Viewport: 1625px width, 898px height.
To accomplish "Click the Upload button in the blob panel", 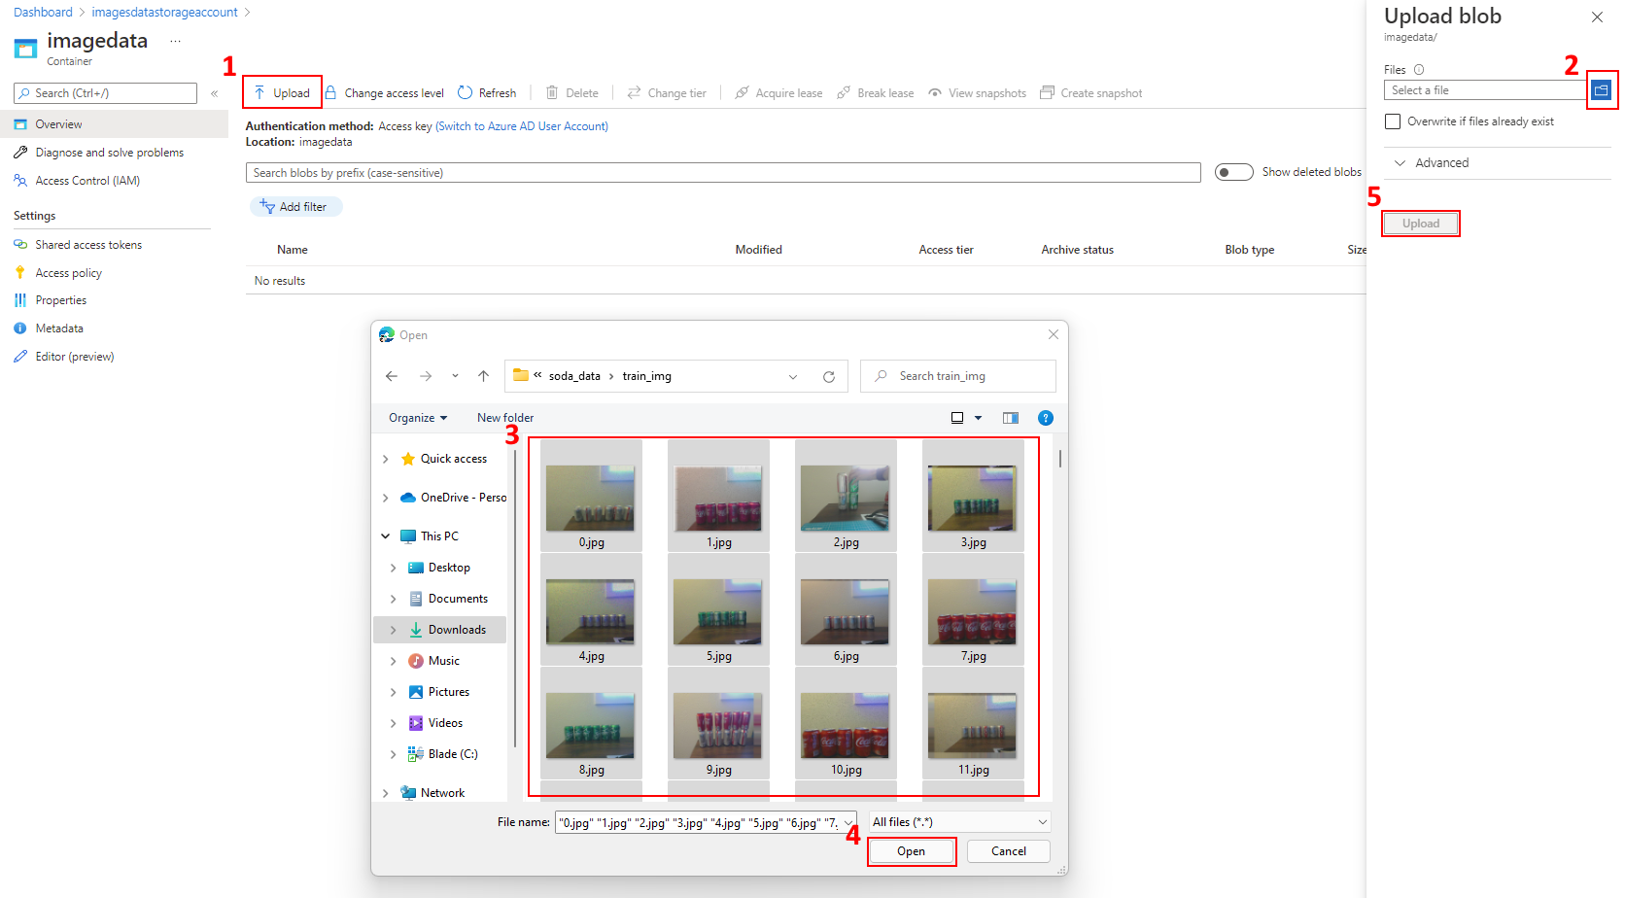I will click(x=1421, y=224).
